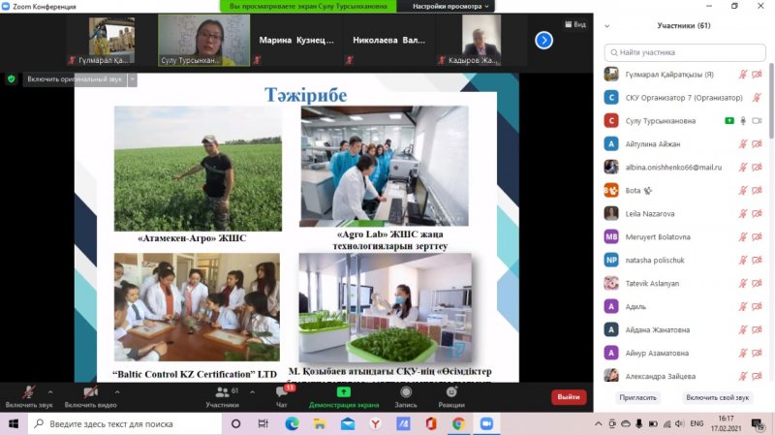Viewport: 775px width, 435px height.
Task: Click mic icon of СКУ Организатор 7
Action: point(757,98)
